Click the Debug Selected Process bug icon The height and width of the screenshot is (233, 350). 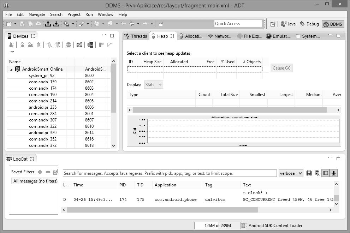point(11,45)
